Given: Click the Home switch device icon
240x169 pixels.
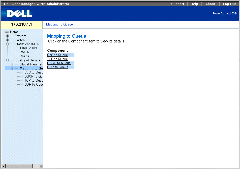Looking at the screenshot, I should 7,32.
